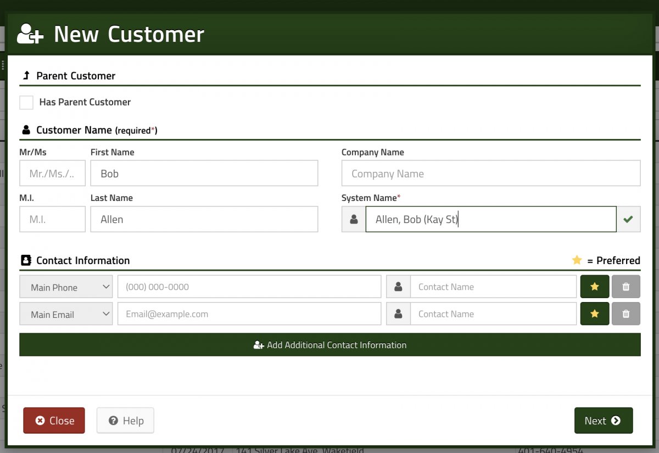Image resolution: width=659 pixels, height=453 pixels.
Task: Click the email address input field
Action: [x=249, y=314]
